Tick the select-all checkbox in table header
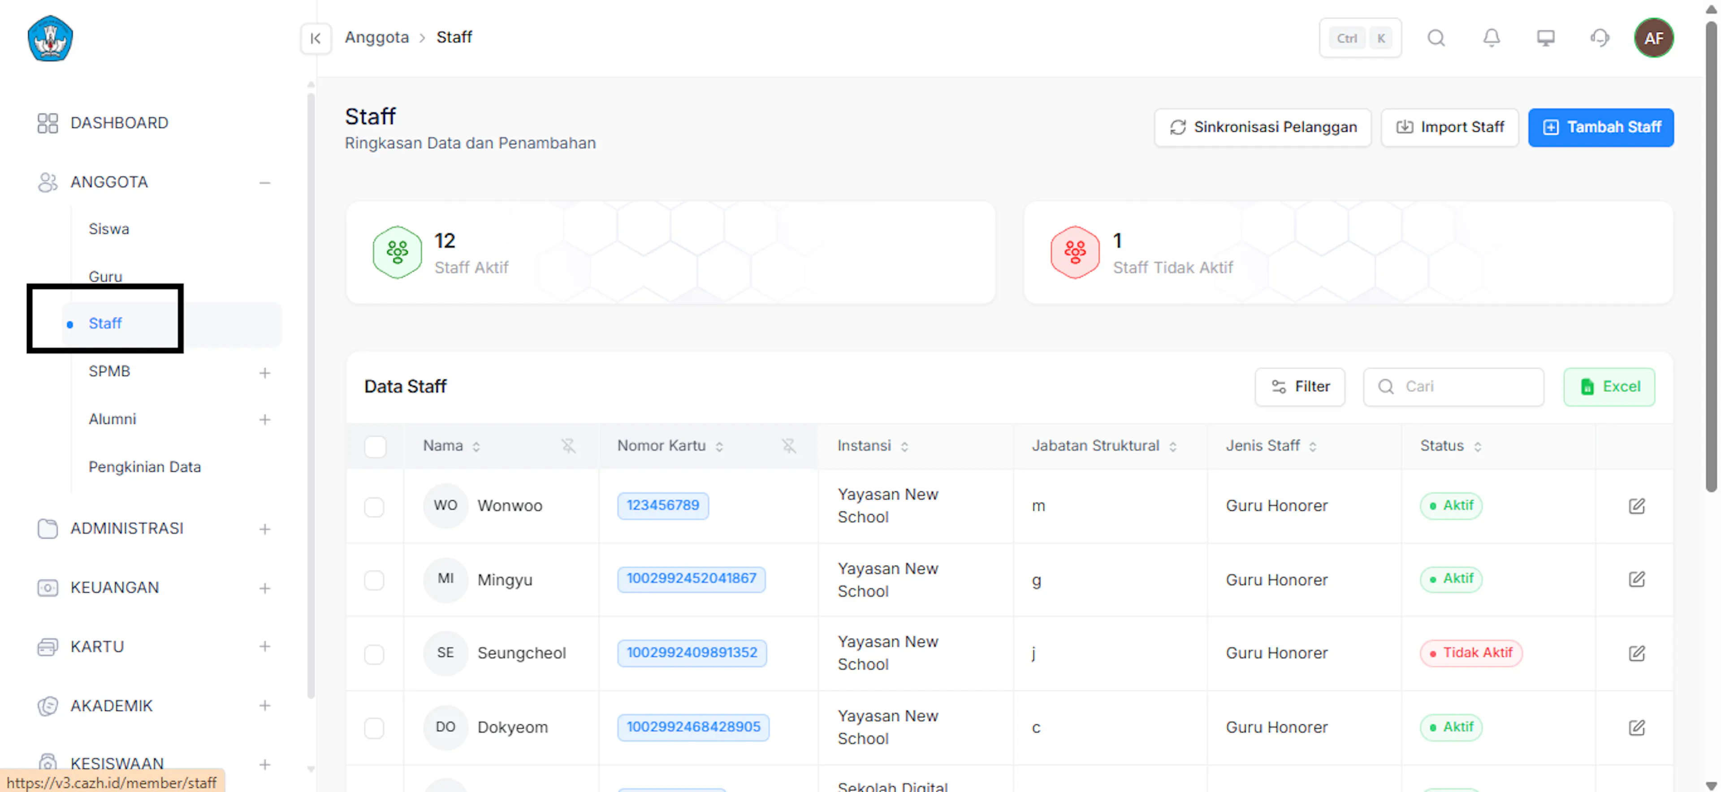Screen dimensions: 1721x792 tap(375, 446)
